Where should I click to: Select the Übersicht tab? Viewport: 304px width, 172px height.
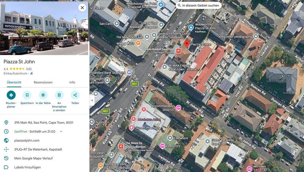pyautogui.click(x=14, y=82)
